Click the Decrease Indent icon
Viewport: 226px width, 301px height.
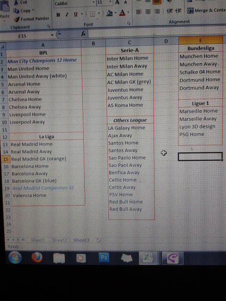[x=169, y=11]
